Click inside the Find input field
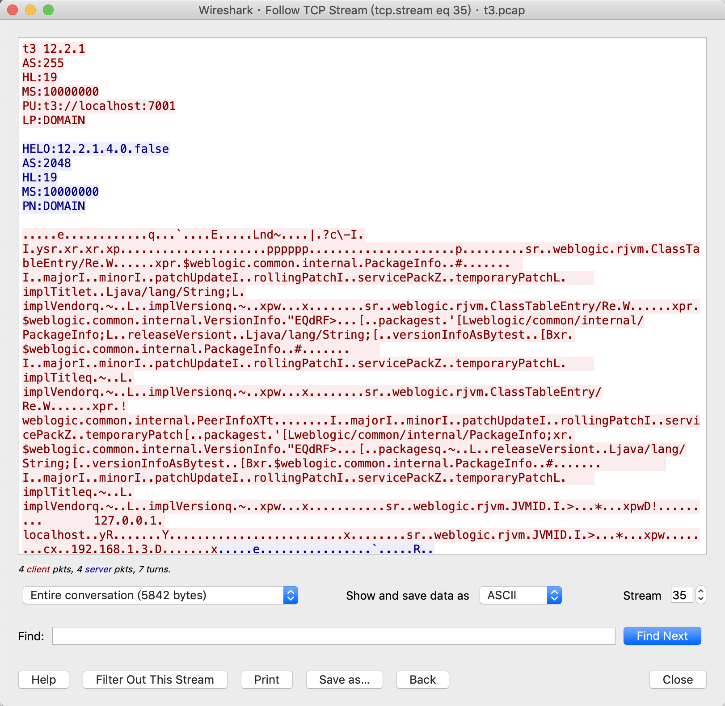This screenshot has height=706, width=725. (333, 636)
